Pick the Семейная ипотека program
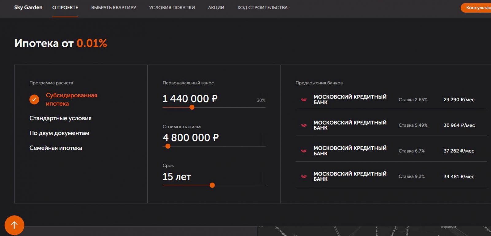This screenshot has width=491, height=236. (x=56, y=148)
